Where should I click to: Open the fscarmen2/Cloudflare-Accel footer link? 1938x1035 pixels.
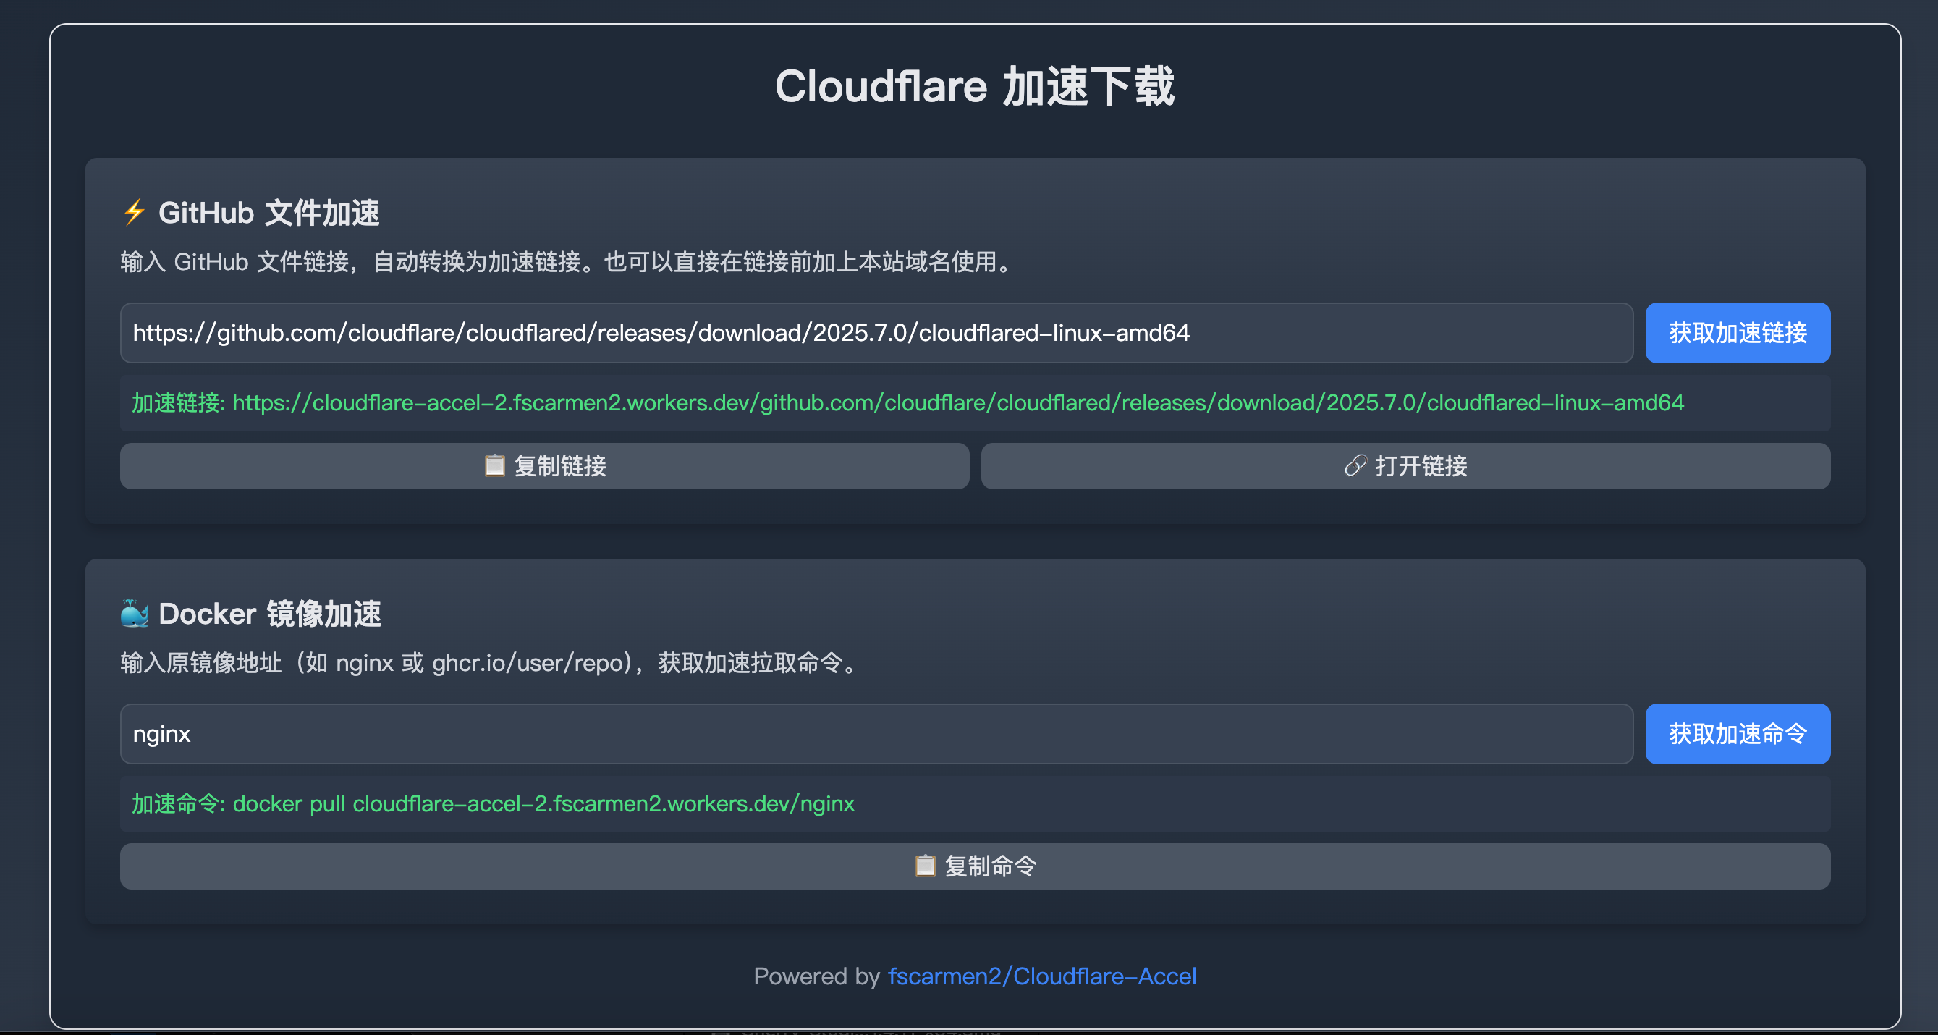1042,976
